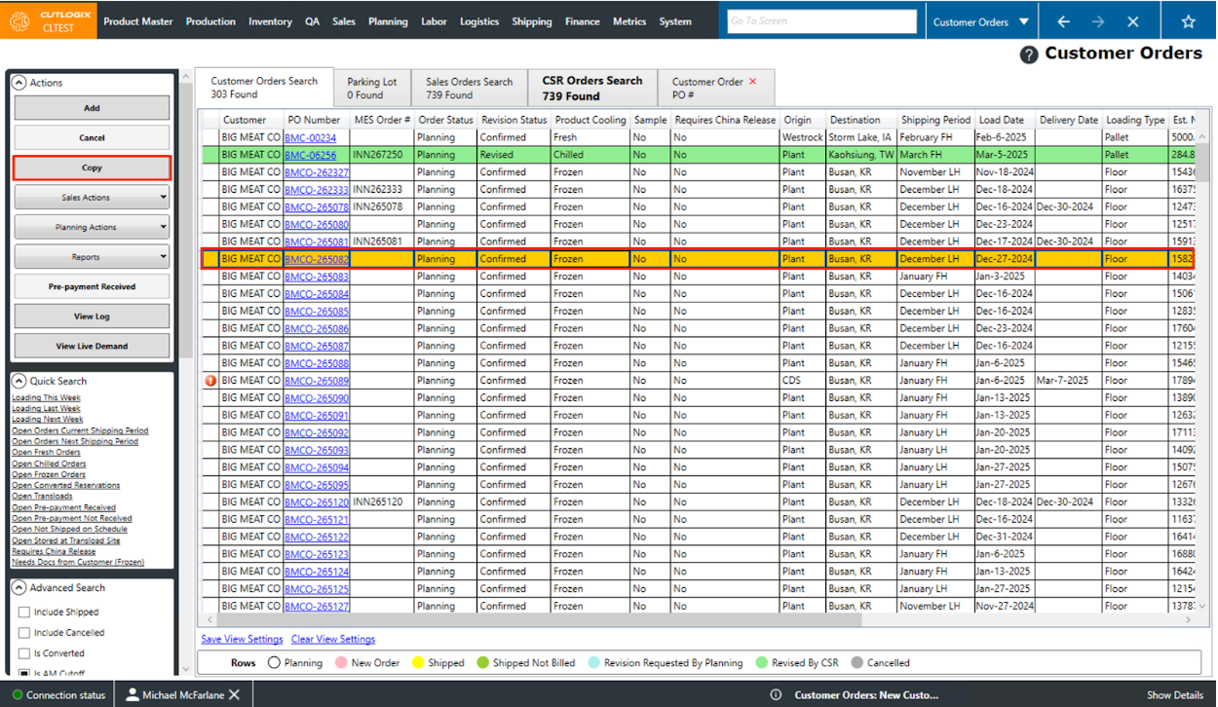Click the favorites star icon

coord(1188,21)
